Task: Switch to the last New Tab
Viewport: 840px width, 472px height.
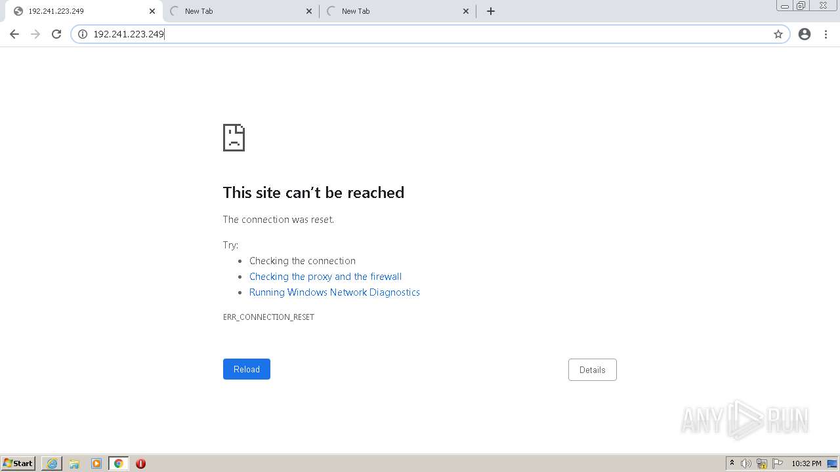Action: [398, 11]
